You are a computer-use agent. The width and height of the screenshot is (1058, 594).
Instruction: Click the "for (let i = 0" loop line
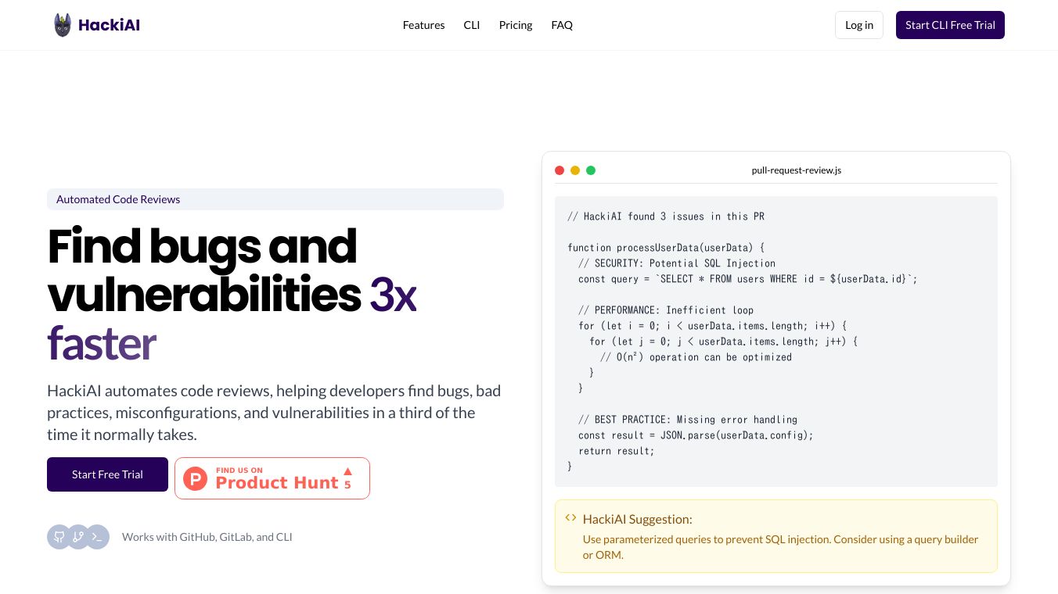coord(713,326)
